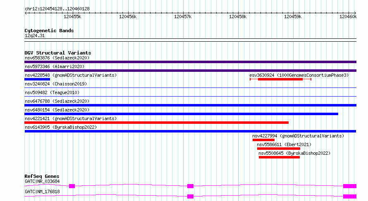This screenshot has width=368, height=201.
Task: Click the chr12:120454128..120460128 coordinate label
Action: click(57, 9)
